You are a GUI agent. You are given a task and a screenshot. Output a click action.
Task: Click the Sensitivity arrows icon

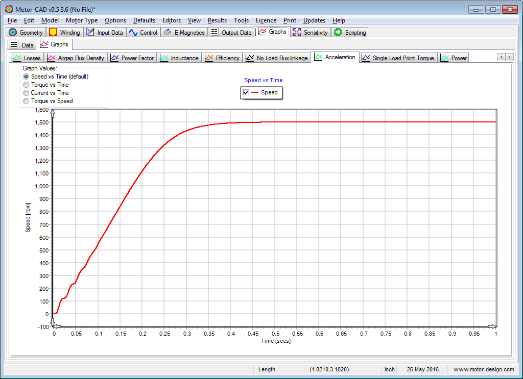(x=297, y=32)
